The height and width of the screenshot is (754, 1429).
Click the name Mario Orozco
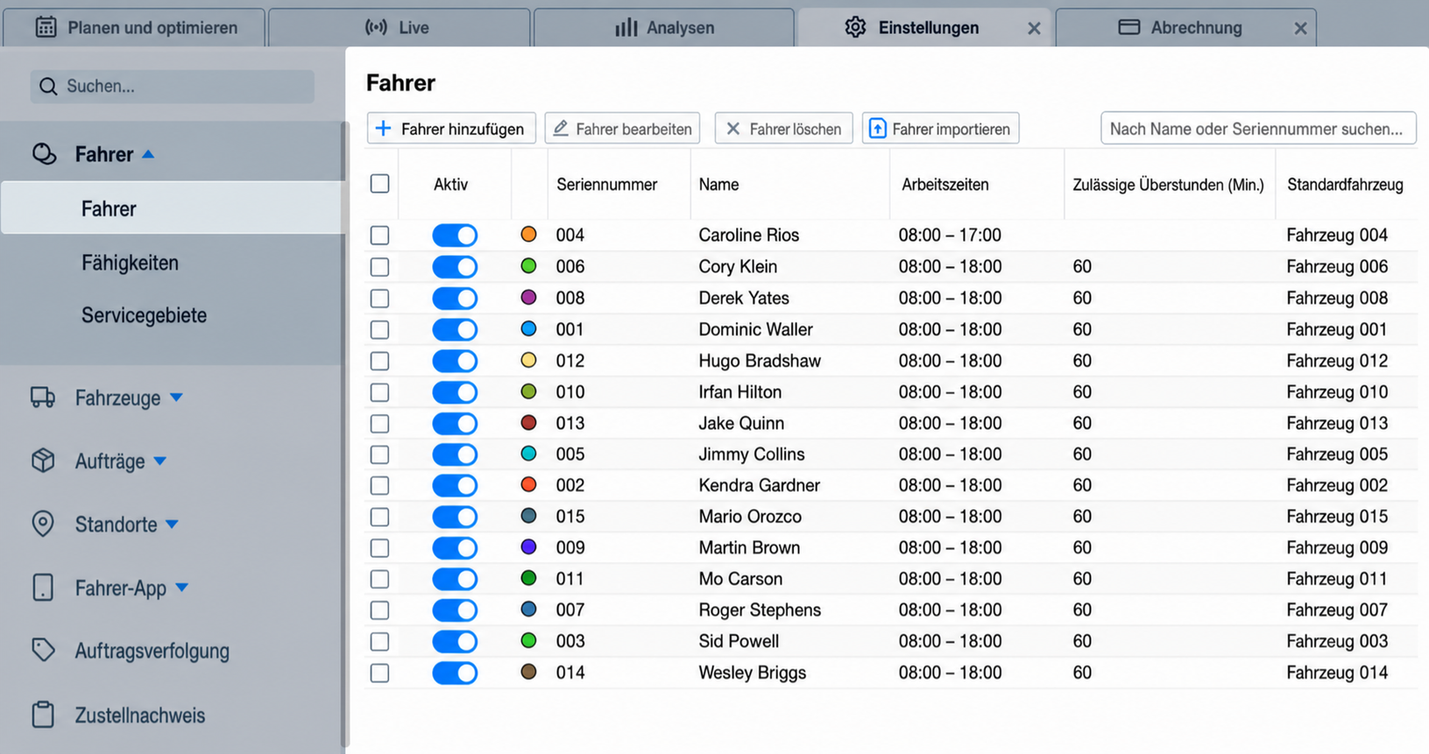tap(750, 517)
